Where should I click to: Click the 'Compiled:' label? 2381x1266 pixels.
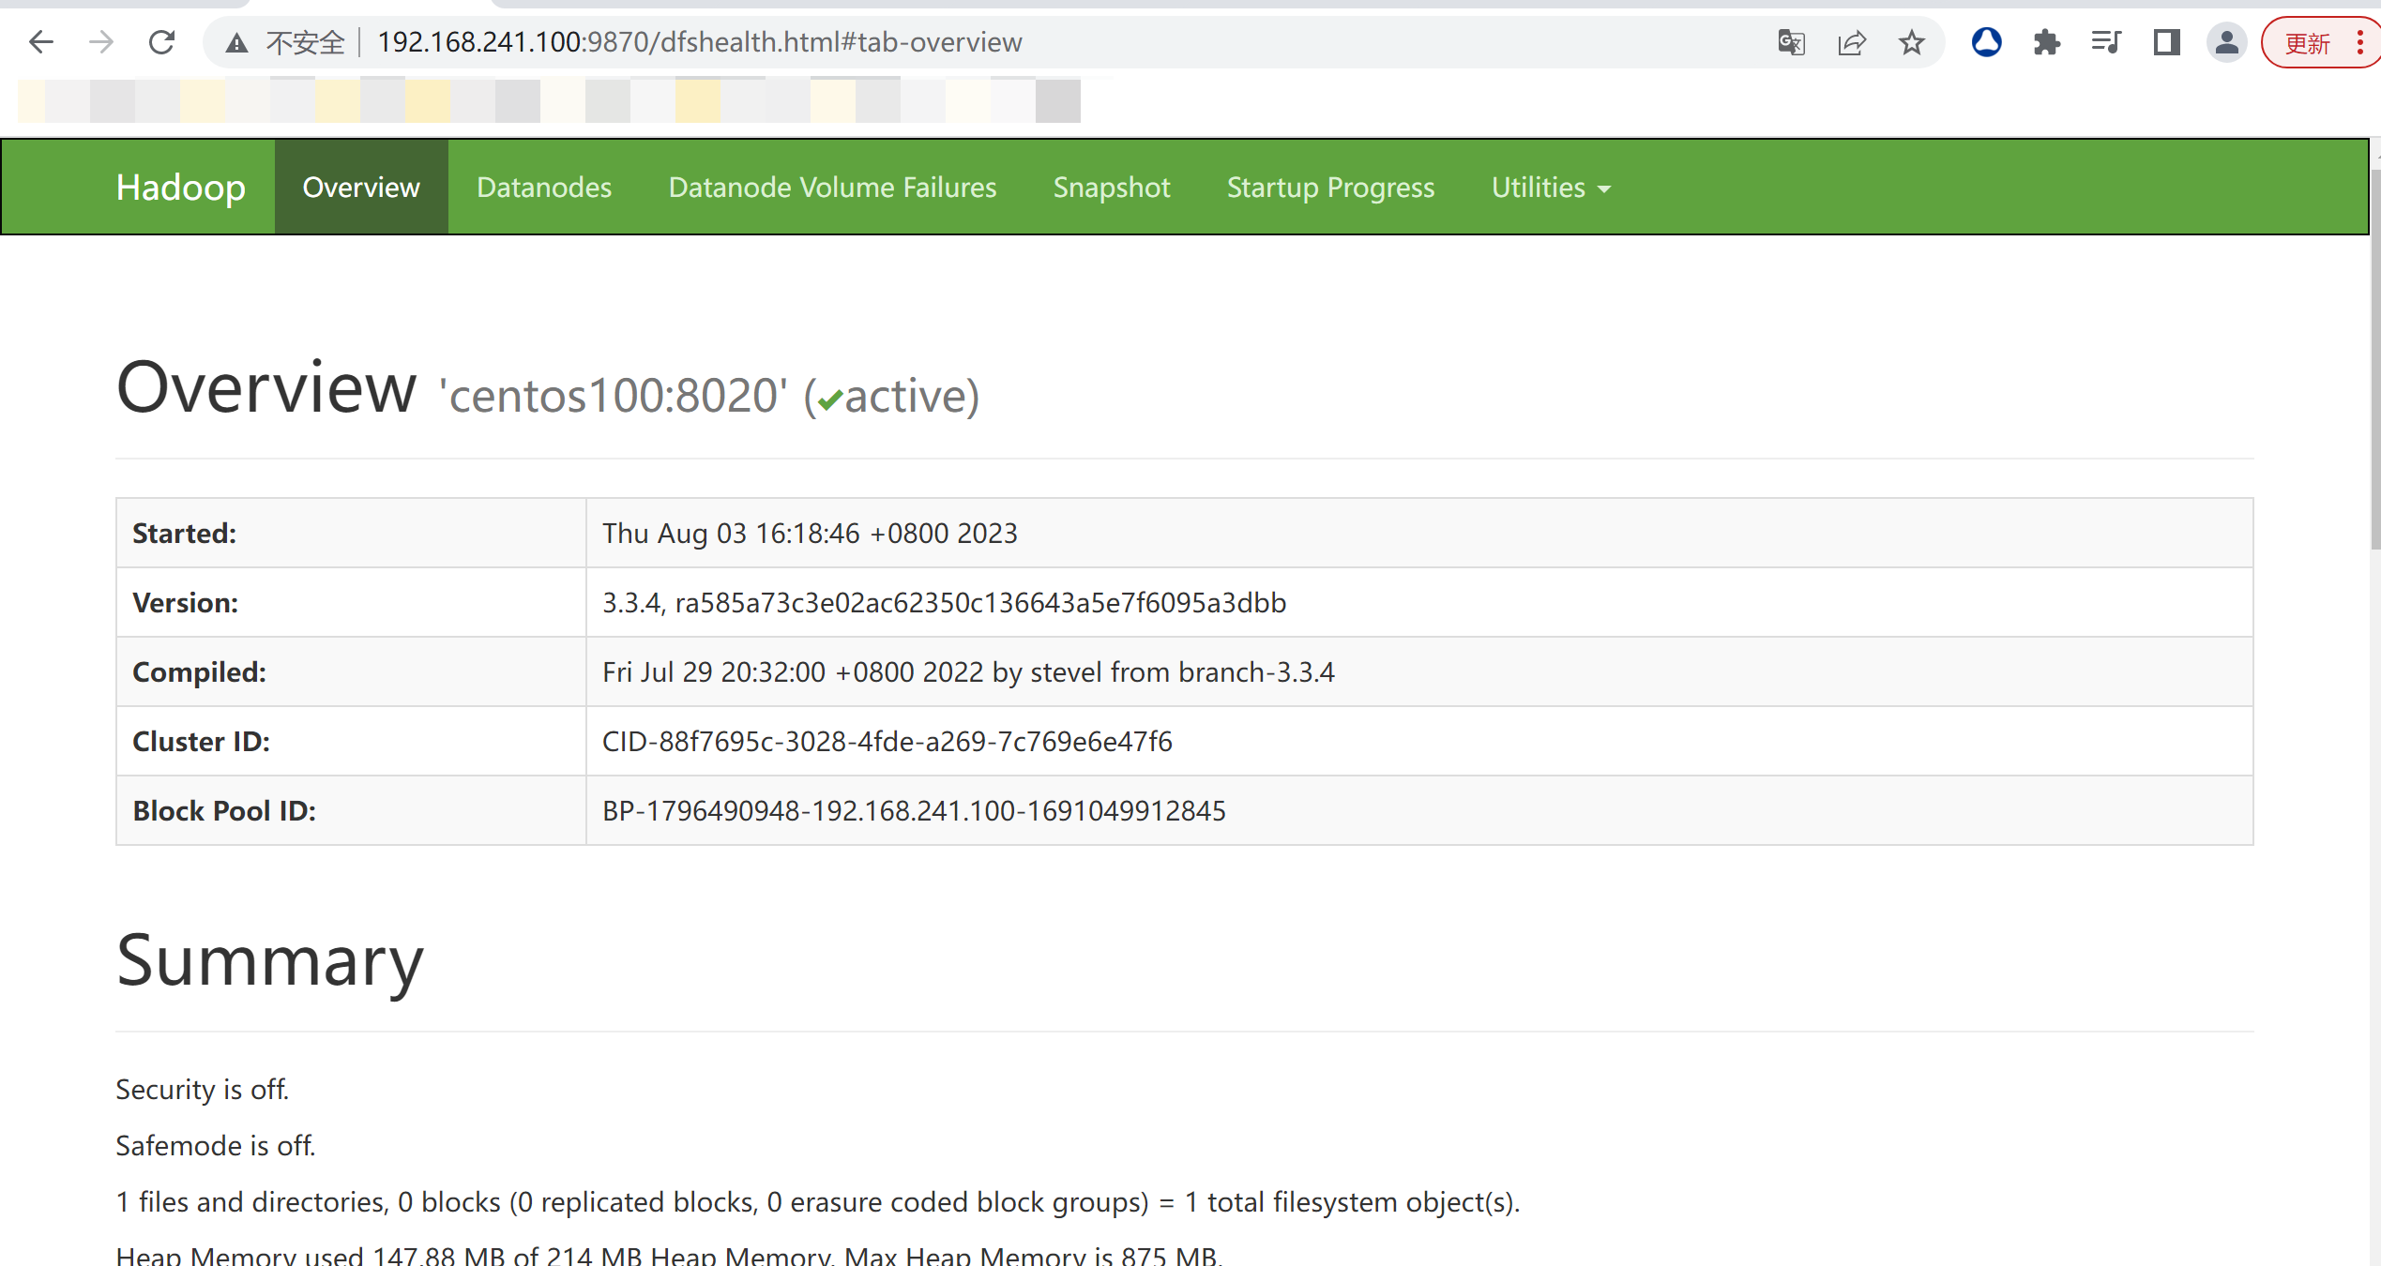point(199,672)
